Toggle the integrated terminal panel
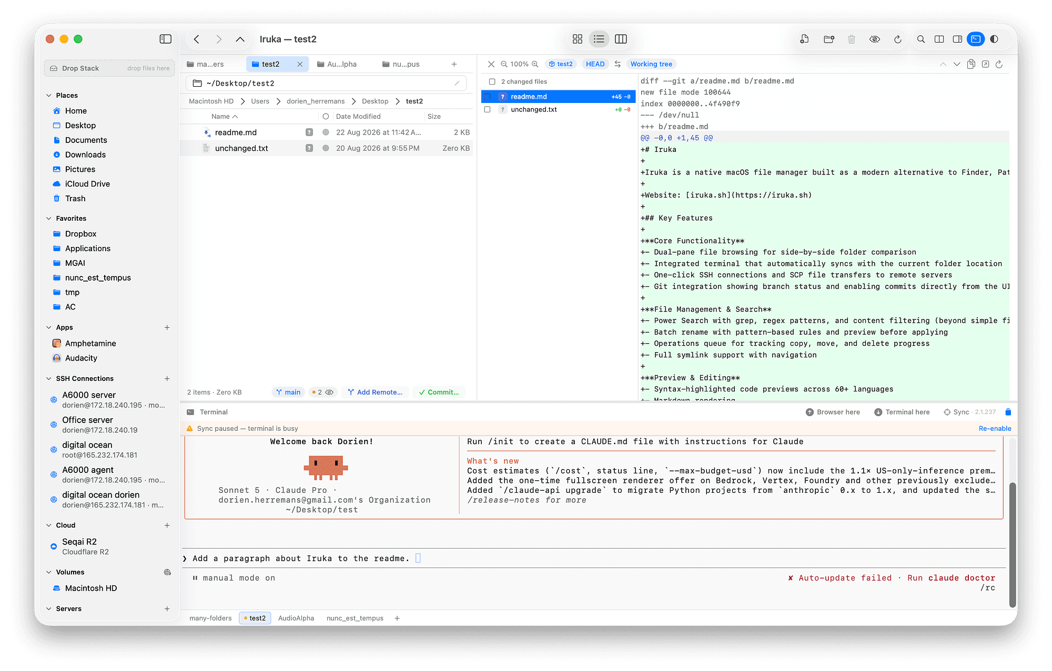Viewport: 1052px width, 671px height. 976,39
